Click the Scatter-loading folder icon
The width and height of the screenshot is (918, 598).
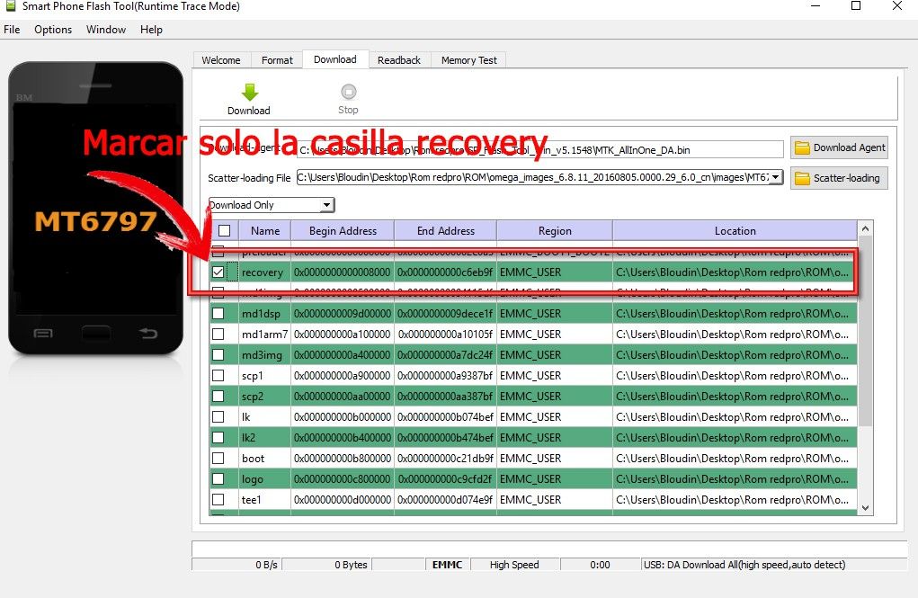(801, 178)
